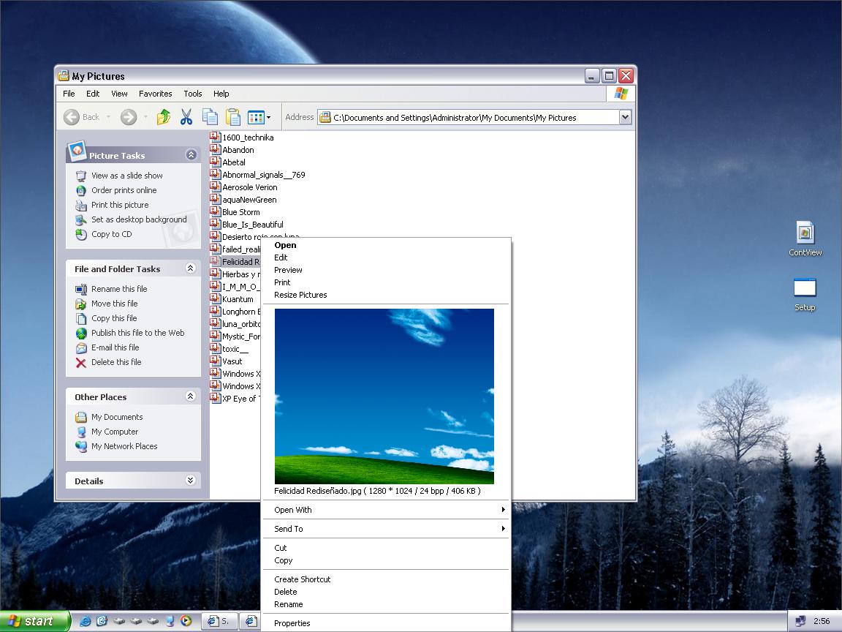Click the Copy icon in the Explorer toolbar
This screenshot has height=632, width=842.
(210, 116)
